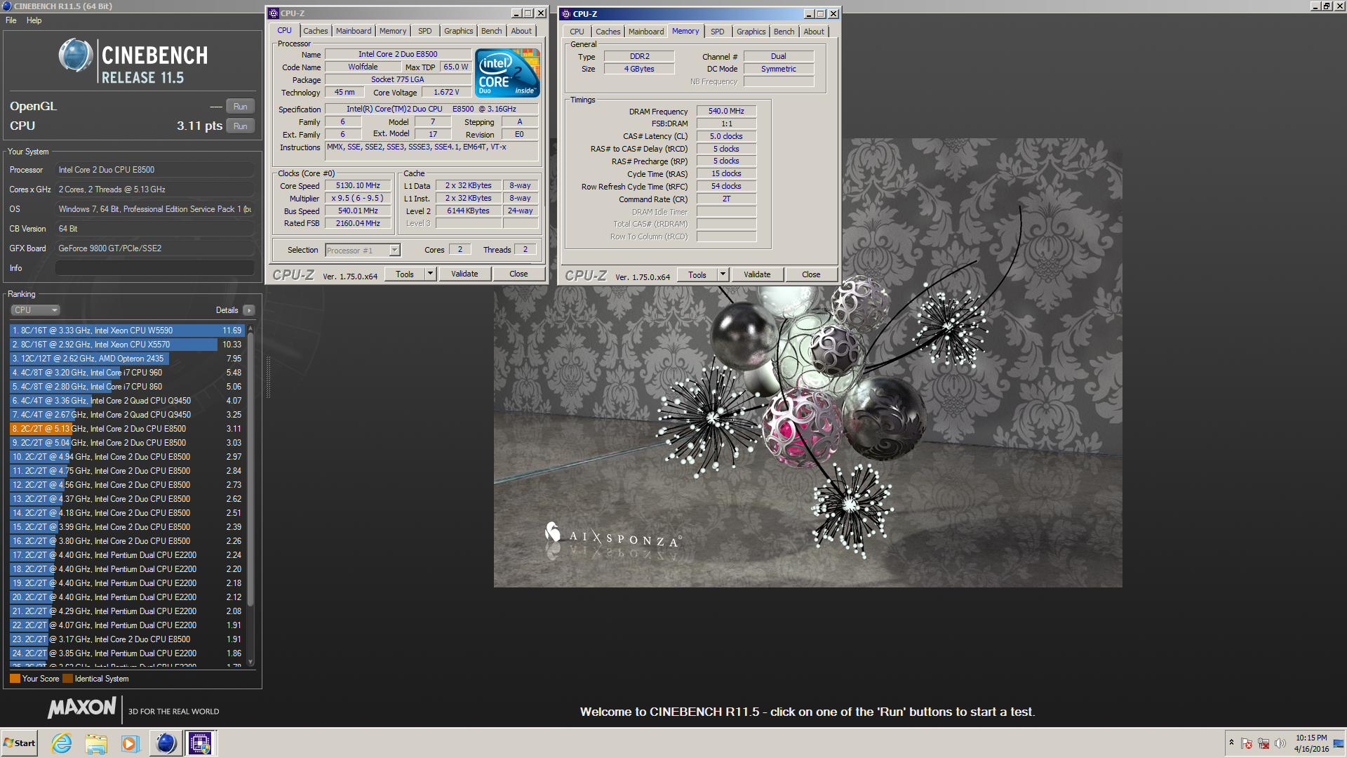This screenshot has width=1347, height=758.
Task: Open the Start menu
Action: 20,743
